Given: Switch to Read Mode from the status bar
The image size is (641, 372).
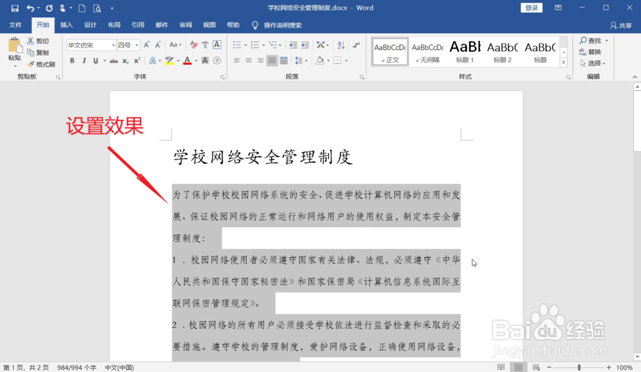Looking at the screenshot, I should pyautogui.click(x=500, y=368).
